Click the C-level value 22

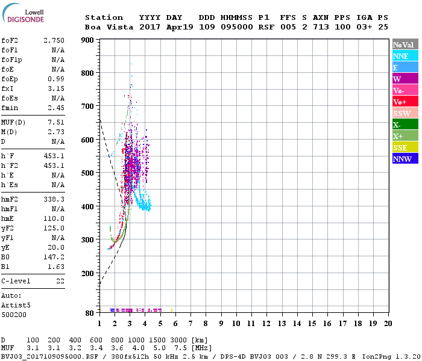click(60, 281)
